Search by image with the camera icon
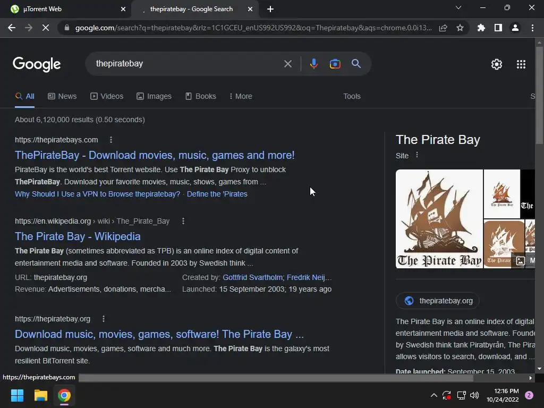Screen dimensions: 544x408 335,64
